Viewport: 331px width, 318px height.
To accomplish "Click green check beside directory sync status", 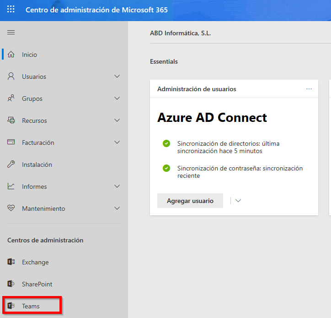I will 166,143.
